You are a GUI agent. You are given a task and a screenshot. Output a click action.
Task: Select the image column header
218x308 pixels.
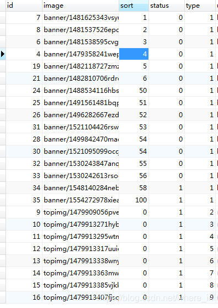81,6
